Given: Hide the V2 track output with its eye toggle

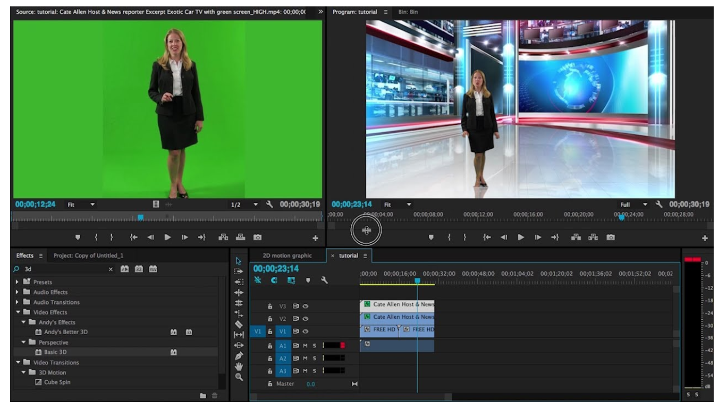Looking at the screenshot, I should tap(306, 319).
